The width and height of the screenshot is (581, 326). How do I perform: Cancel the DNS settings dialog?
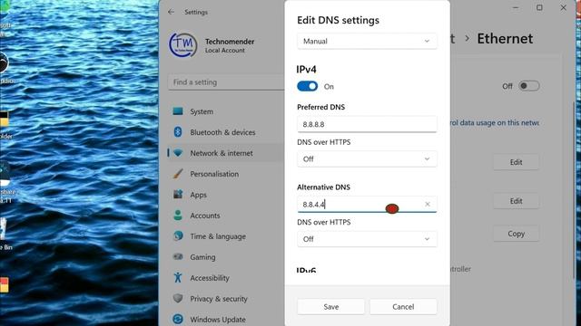[x=403, y=307]
